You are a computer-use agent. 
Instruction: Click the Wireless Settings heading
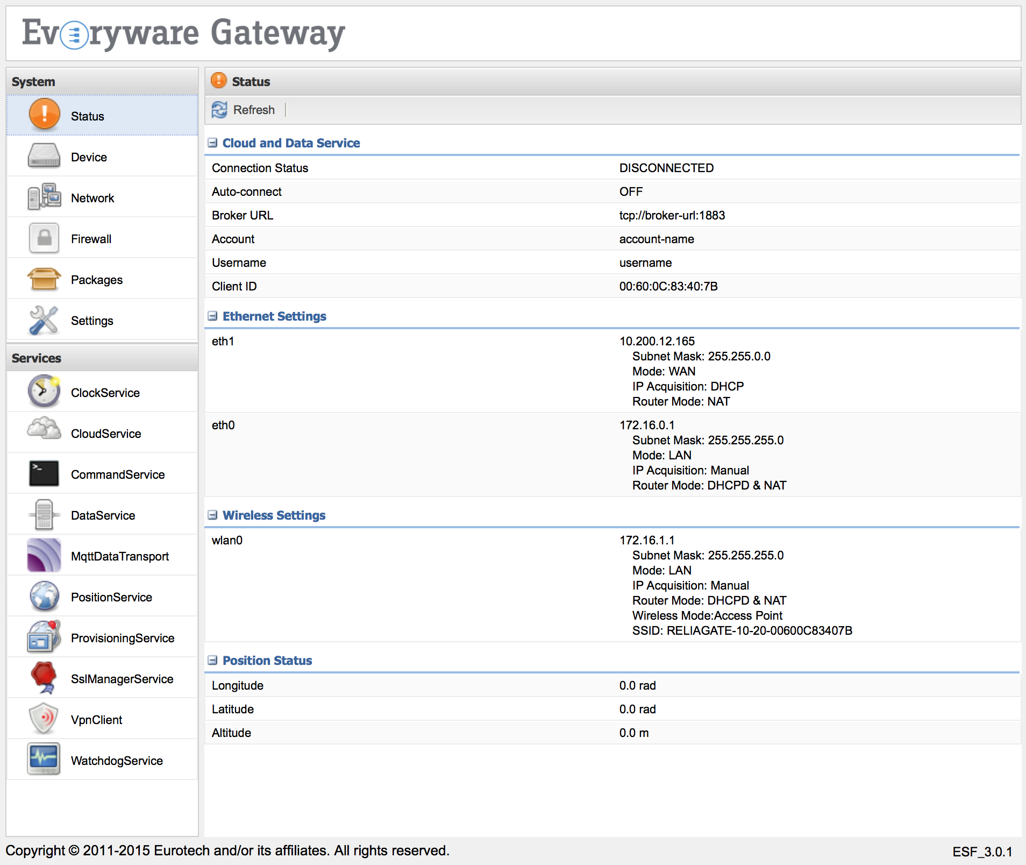(274, 515)
